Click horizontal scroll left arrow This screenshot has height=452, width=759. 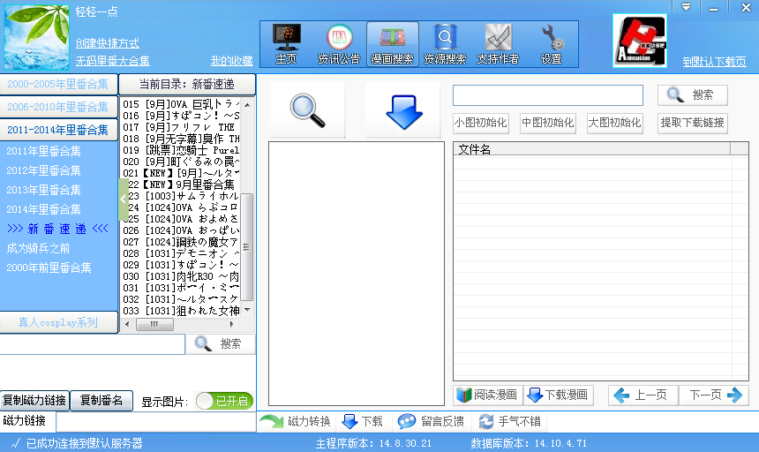(127, 324)
